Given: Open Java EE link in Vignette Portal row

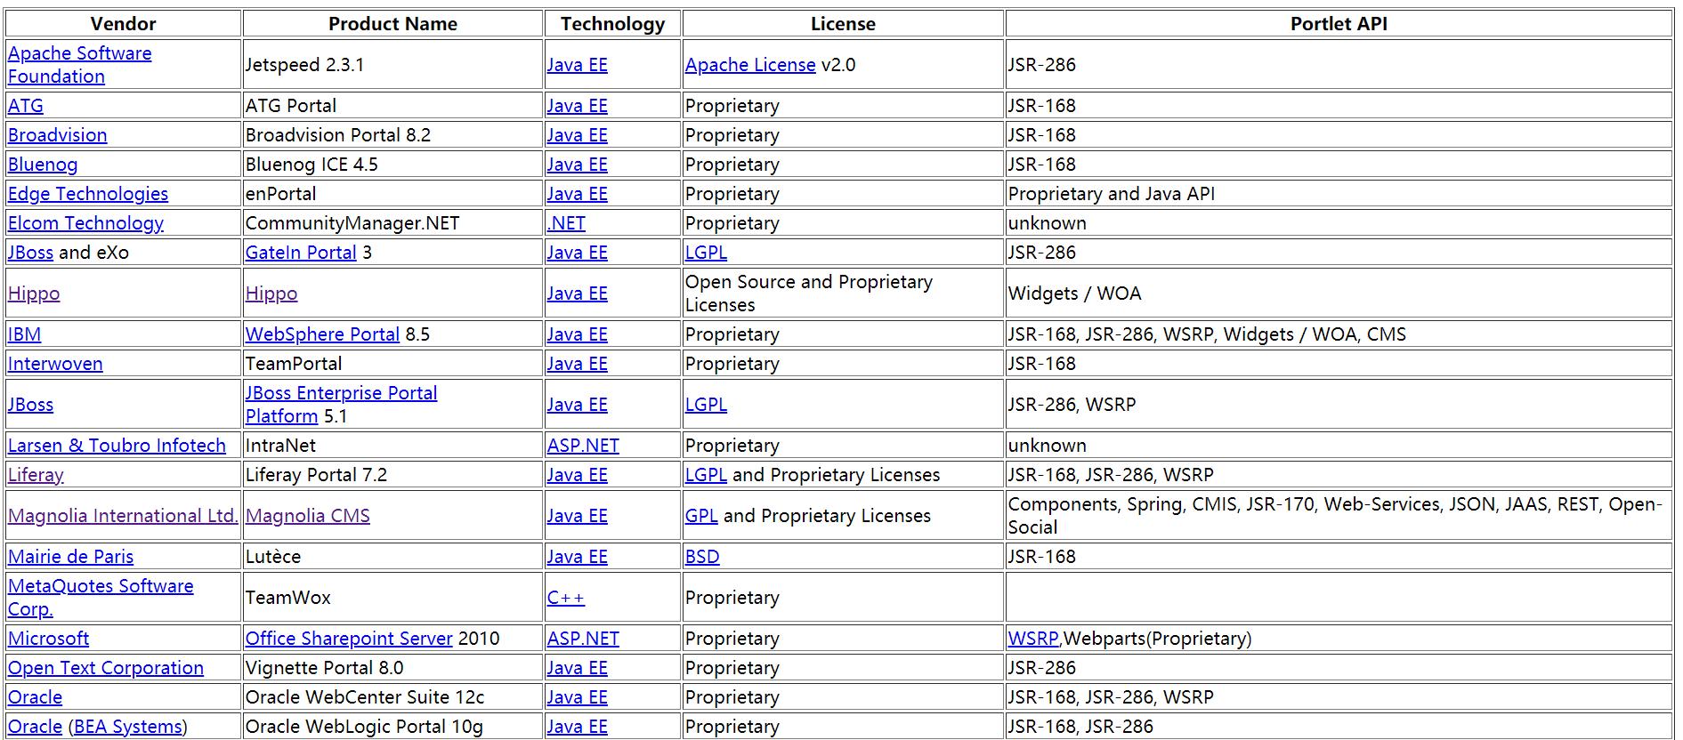Looking at the screenshot, I should 578,668.
